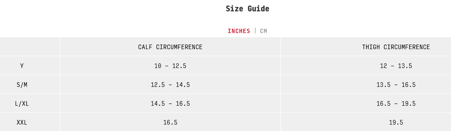The width and height of the screenshot is (451, 136).
Task: Click the divider between INCHES and CM
Action: coord(255,31)
